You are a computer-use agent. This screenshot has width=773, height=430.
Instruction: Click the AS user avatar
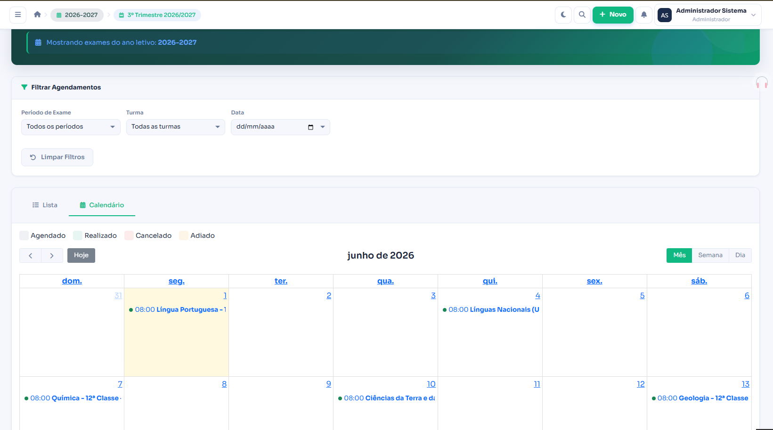(x=665, y=15)
